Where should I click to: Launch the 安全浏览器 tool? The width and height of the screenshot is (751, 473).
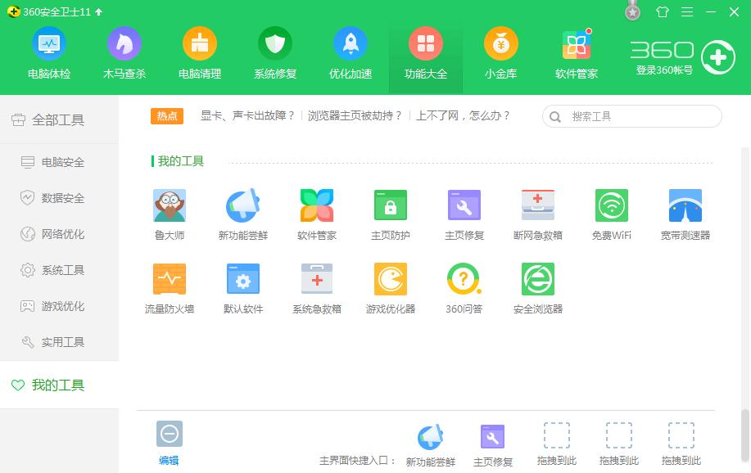pos(538,288)
